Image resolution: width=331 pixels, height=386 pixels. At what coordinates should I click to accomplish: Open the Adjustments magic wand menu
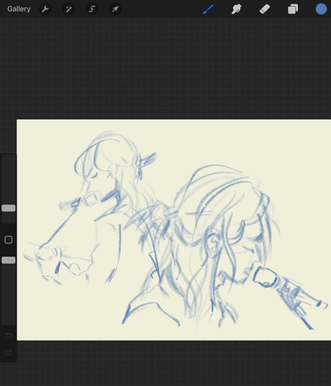(x=69, y=9)
